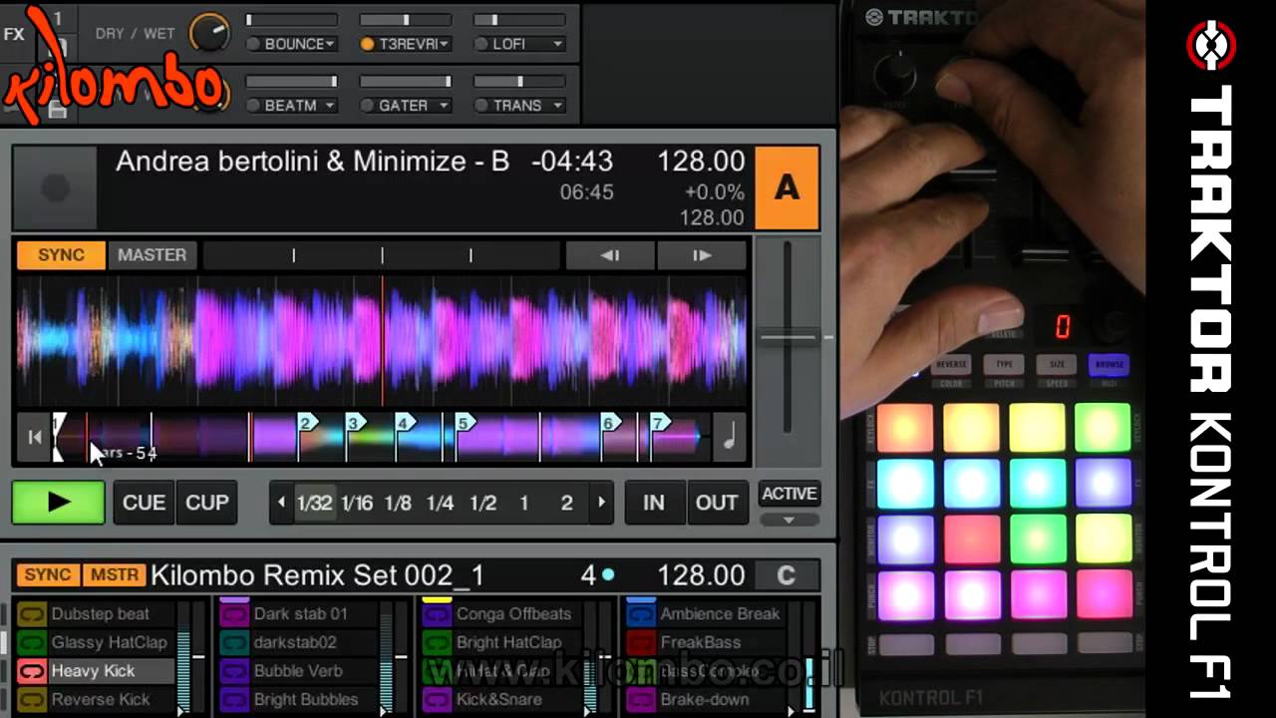Toggle the loop ACTIVE button
Screen dimensions: 1276x718
pos(789,494)
